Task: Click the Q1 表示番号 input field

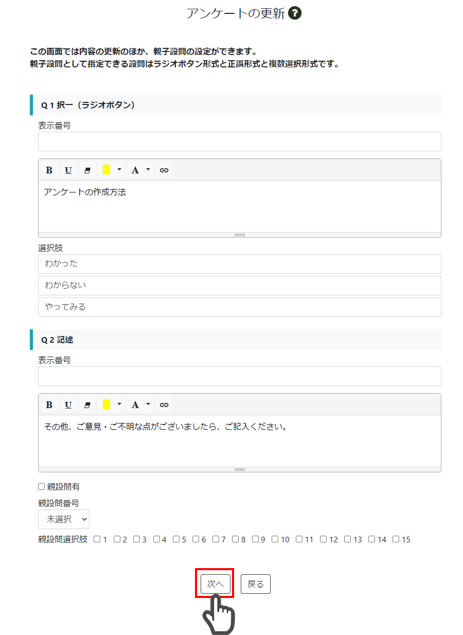Action: [x=240, y=142]
